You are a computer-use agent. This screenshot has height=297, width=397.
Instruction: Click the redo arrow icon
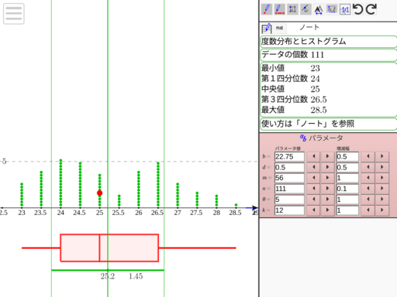coord(371,9)
